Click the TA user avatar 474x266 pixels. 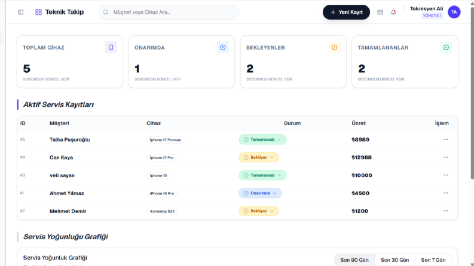pos(454,12)
